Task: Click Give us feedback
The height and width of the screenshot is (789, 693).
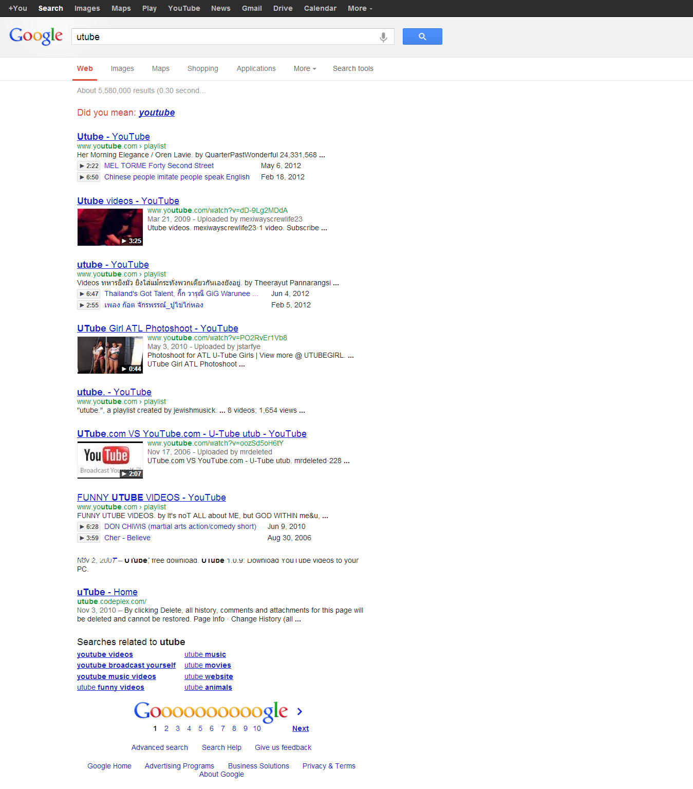Action: pyautogui.click(x=283, y=747)
